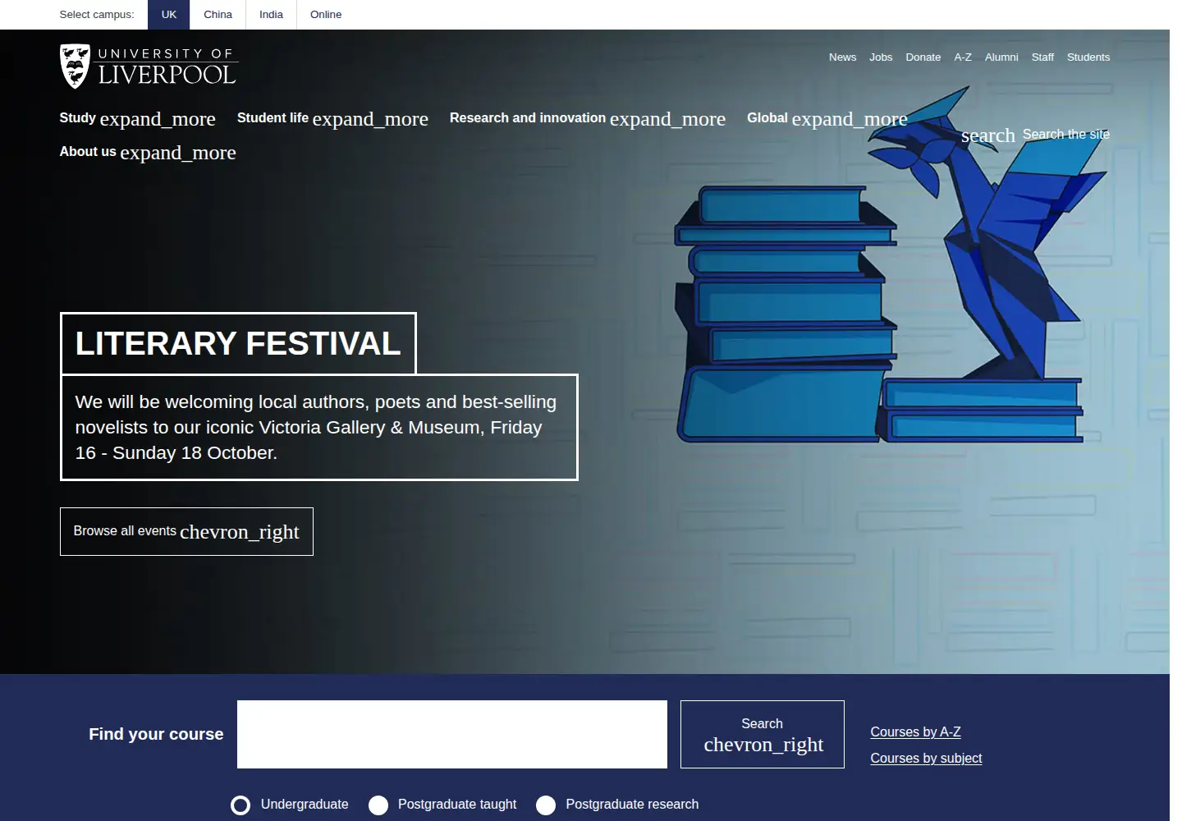This screenshot has width=1182, height=821.
Task: Open the Alumni link in the top navigation
Action: coord(1001,57)
